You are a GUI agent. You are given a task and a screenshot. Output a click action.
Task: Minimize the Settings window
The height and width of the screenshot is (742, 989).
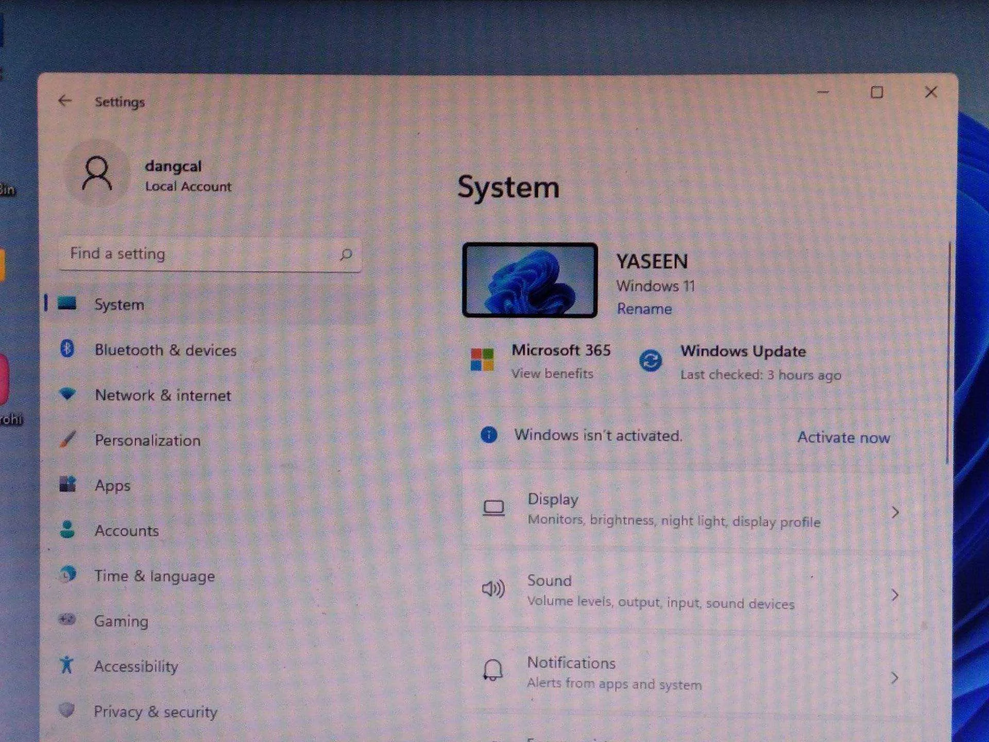tap(823, 92)
